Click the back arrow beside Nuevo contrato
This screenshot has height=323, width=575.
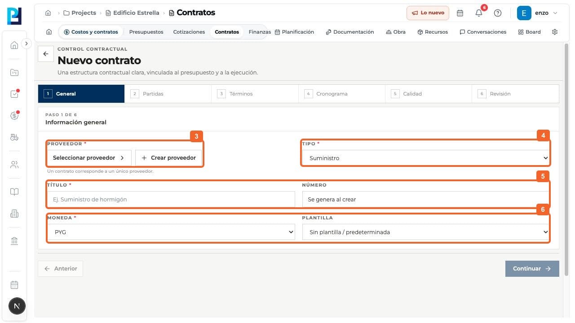pos(45,54)
